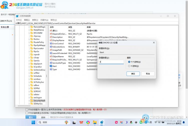Expand the RpcSs registry key
The width and height of the screenshot is (188, 126).
(x=29, y=51)
